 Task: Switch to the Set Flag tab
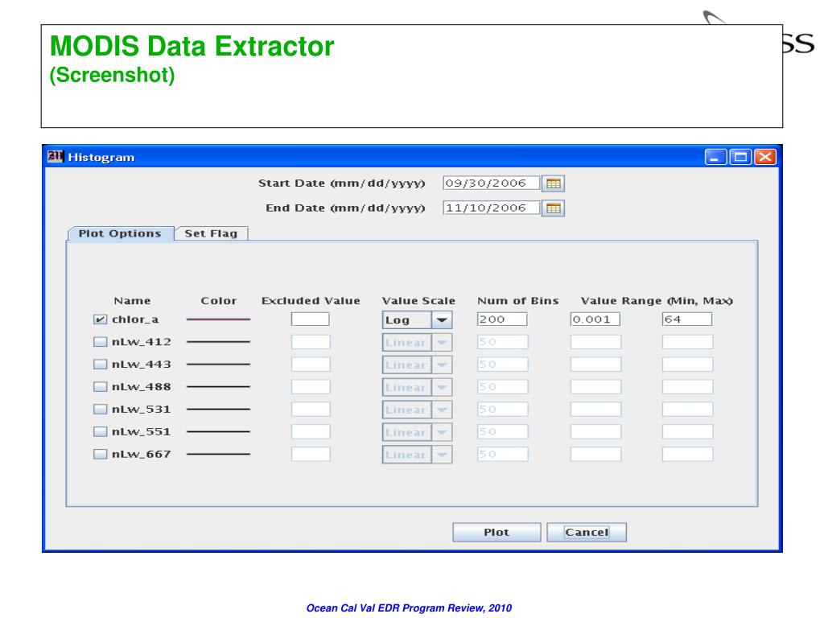pos(211,233)
